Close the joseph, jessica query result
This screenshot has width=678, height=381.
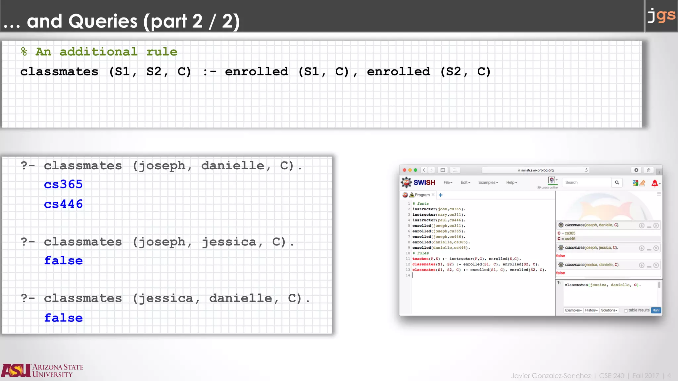[x=656, y=248]
